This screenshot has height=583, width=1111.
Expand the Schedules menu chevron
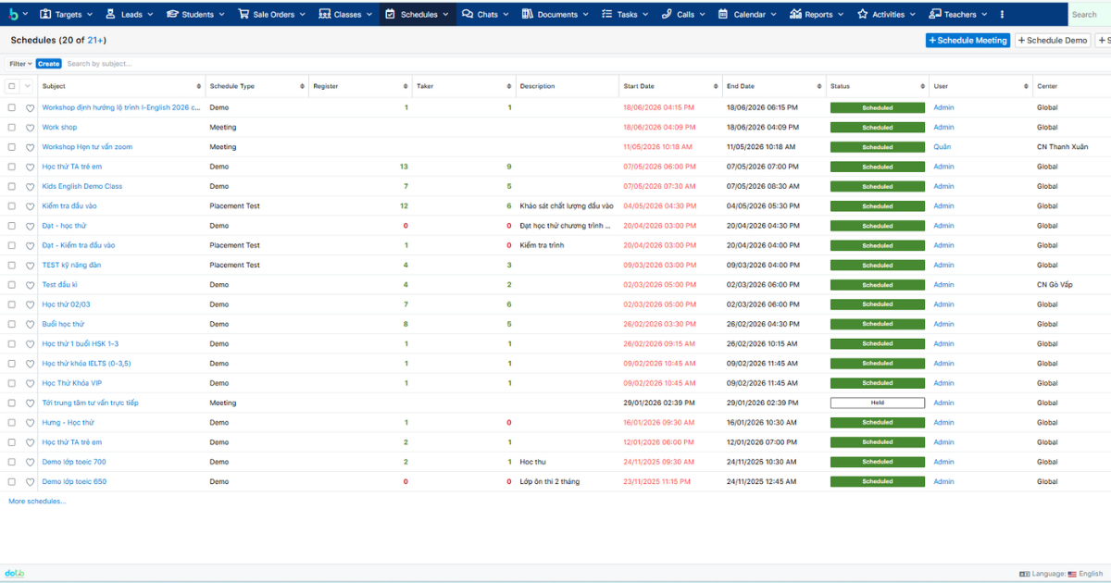(x=446, y=15)
